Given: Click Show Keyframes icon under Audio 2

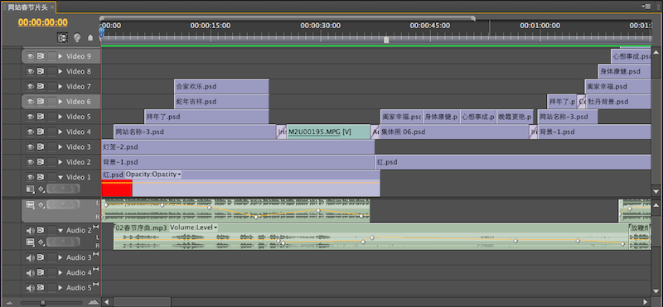Looking at the screenshot, I should point(41,242).
